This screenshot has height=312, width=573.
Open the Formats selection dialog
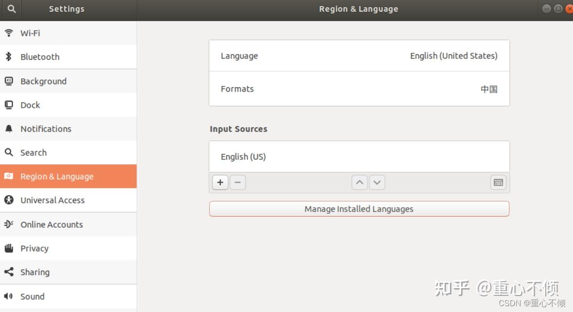359,89
